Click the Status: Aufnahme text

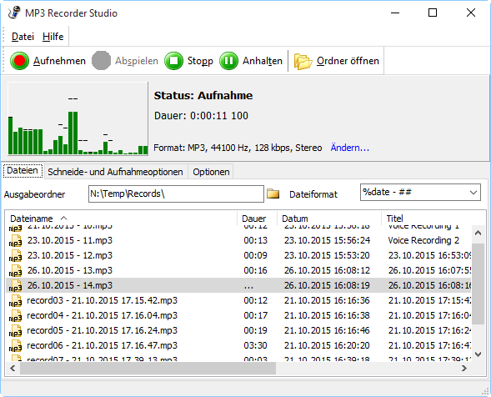point(203,96)
